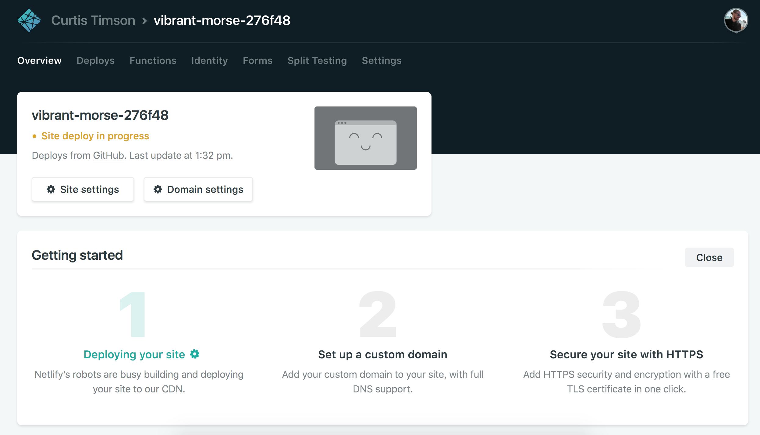Click Set up a custom domain heading

point(382,354)
